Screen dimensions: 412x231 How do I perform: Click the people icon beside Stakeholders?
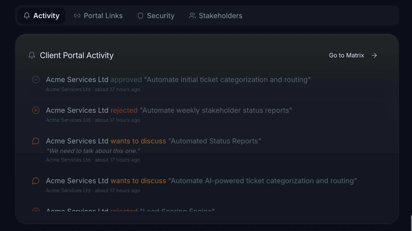pos(192,16)
